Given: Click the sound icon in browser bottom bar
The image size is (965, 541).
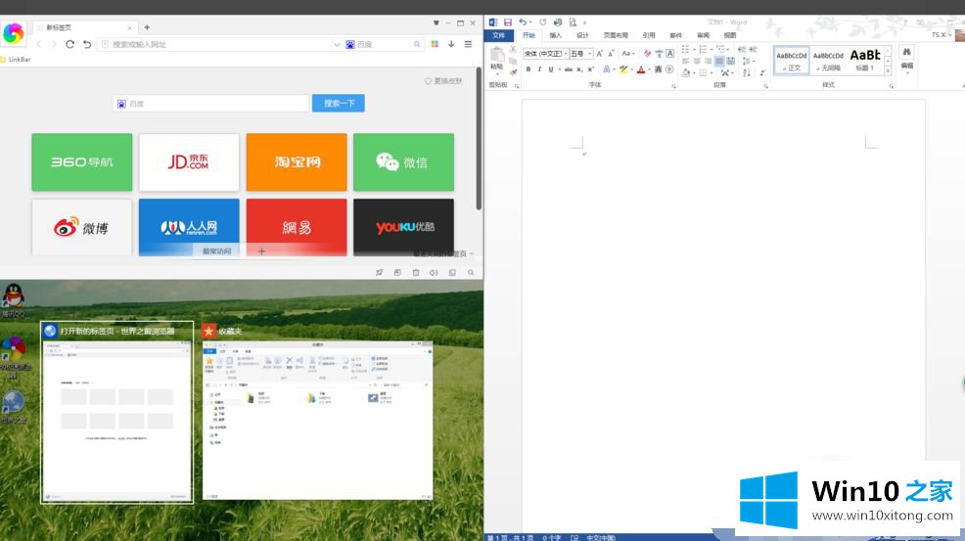Looking at the screenshot, I should click(434, 272).
